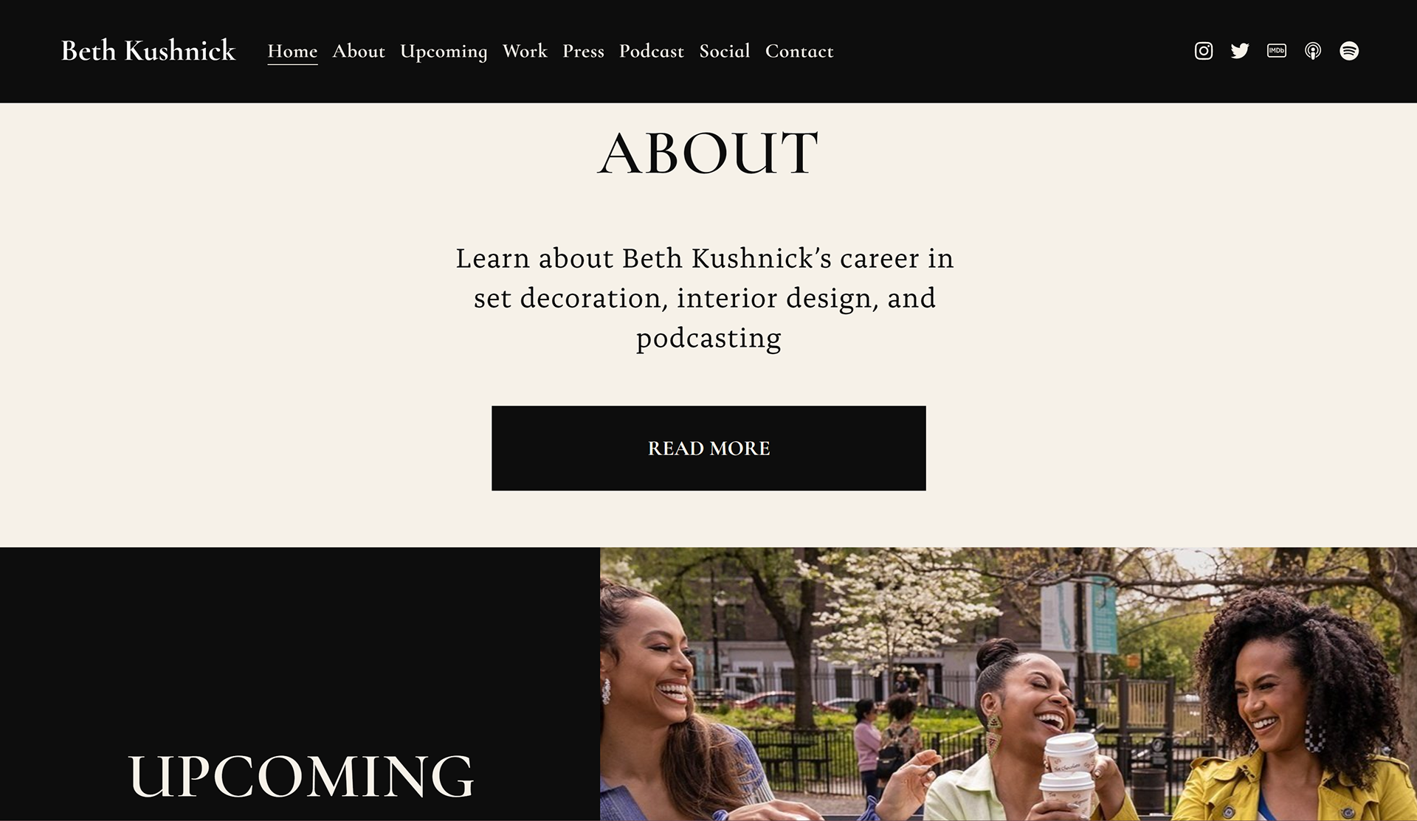Click the UPCOMING section heading
Screen dimensions: 1417x821
pyautogui.click(x=300, y=776)
